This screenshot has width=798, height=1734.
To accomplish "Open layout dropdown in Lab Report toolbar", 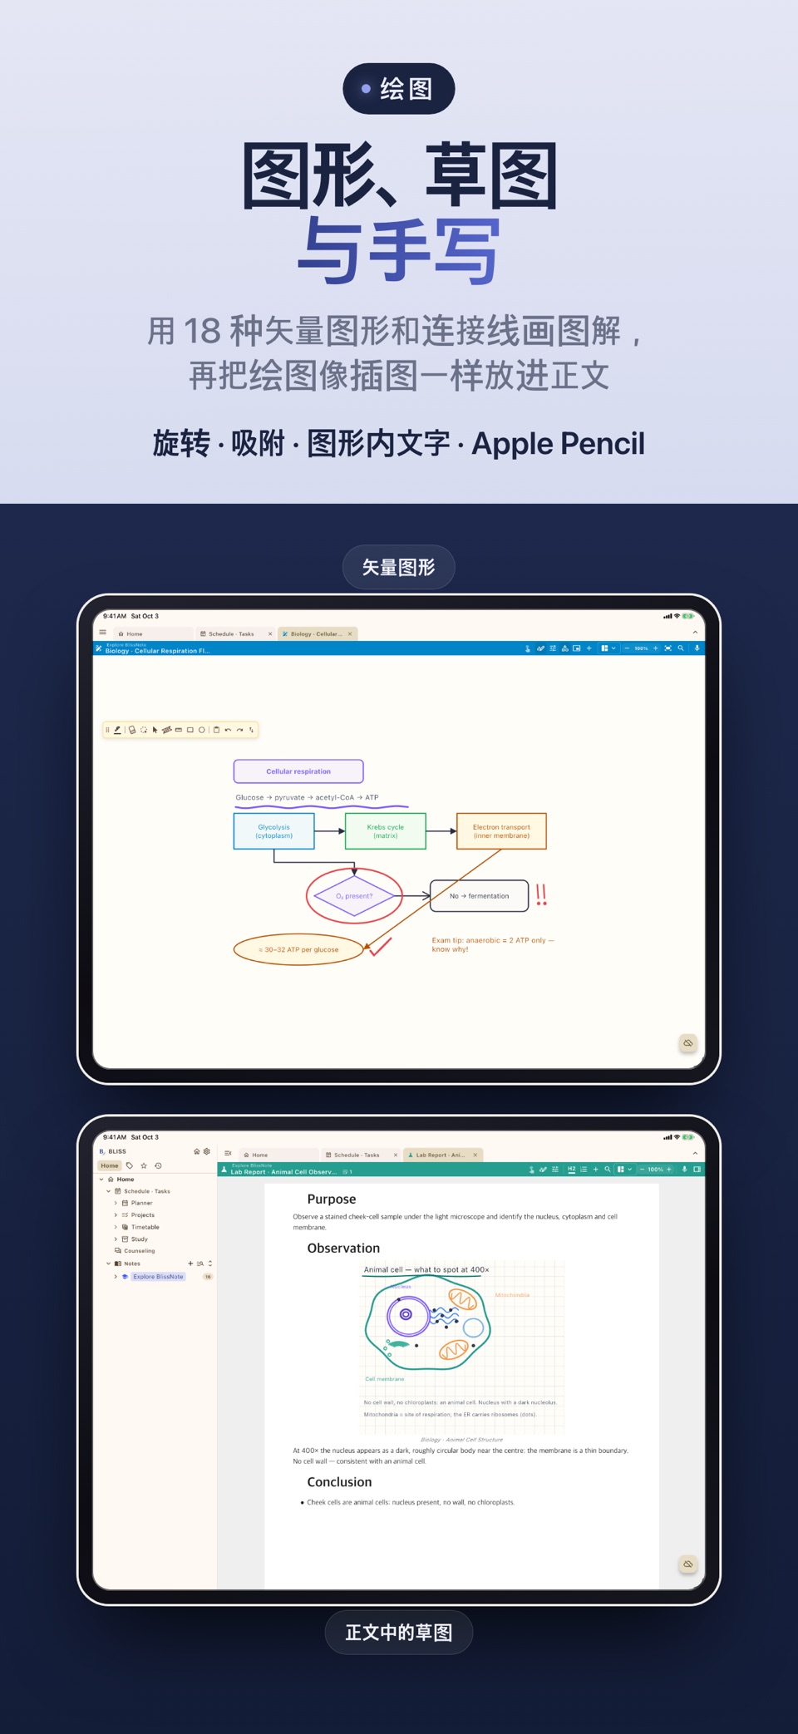I will coord(624,1170).
